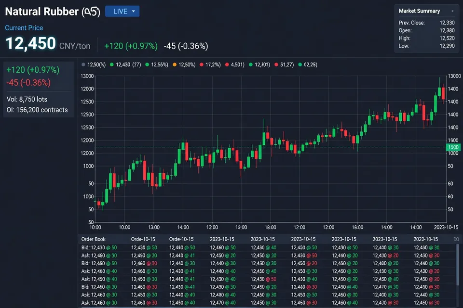
Task: Click the 12,470 @ 30 order cell
Action: coord(385,287)
